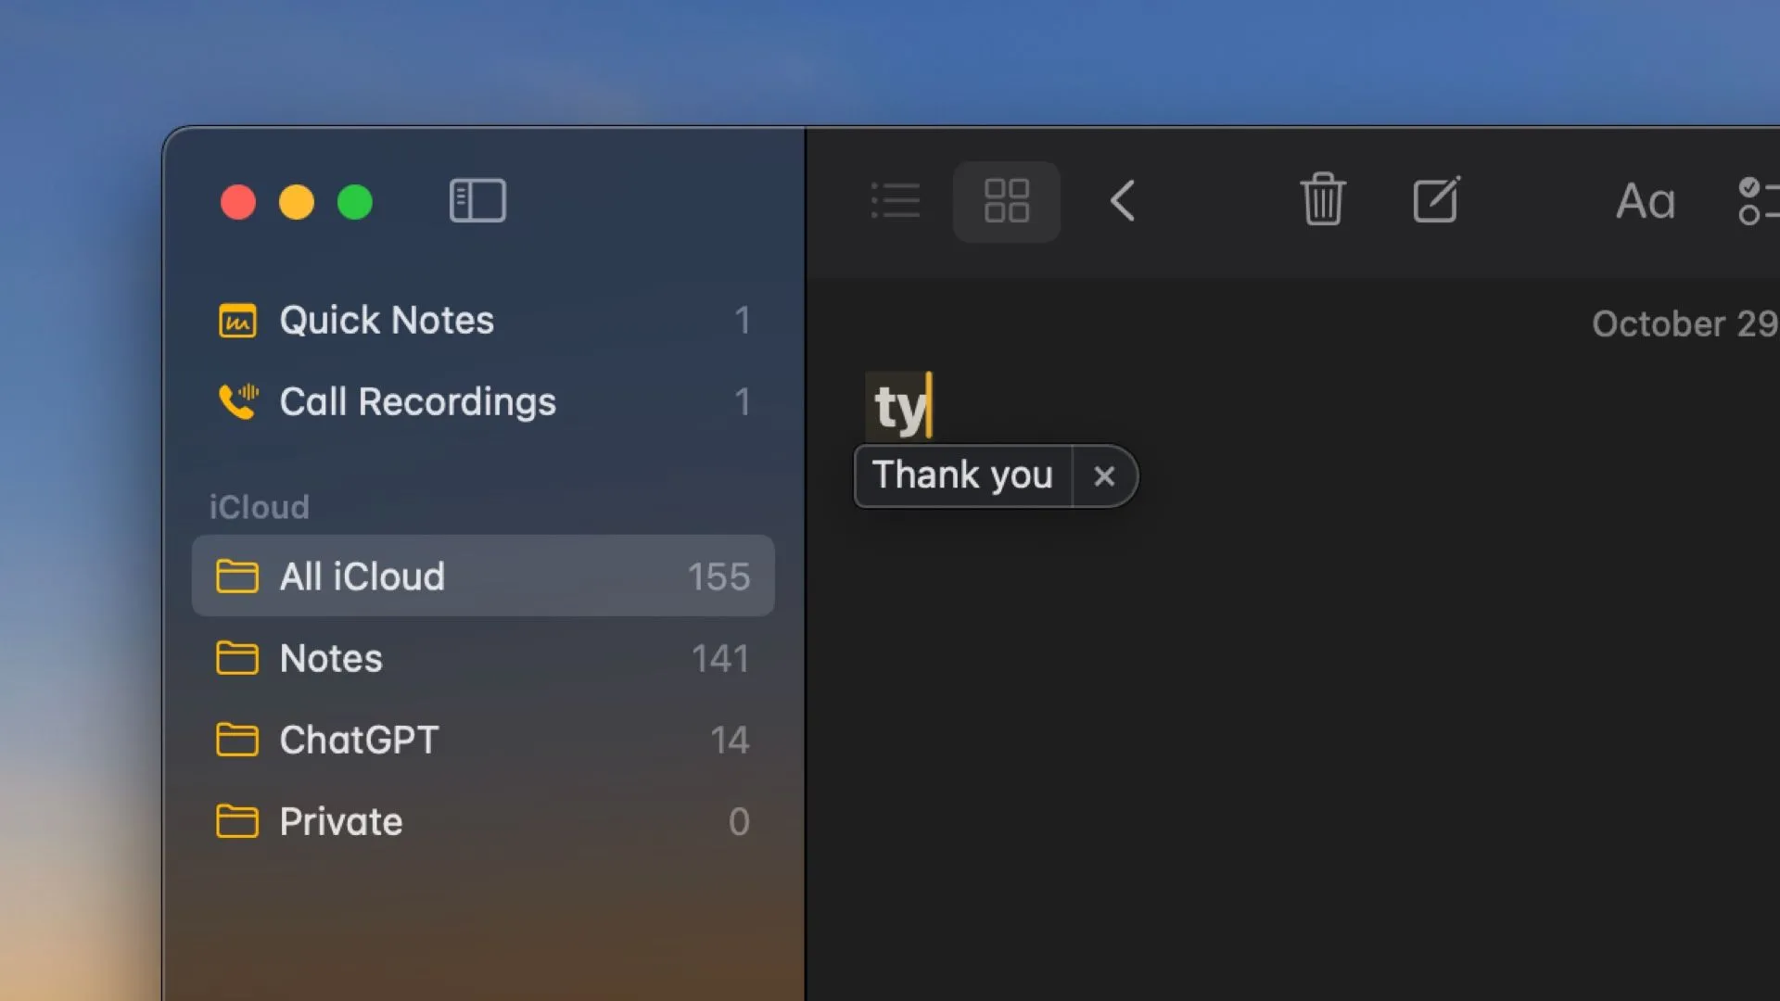Open the Notes folder

(x=483, y=658)
